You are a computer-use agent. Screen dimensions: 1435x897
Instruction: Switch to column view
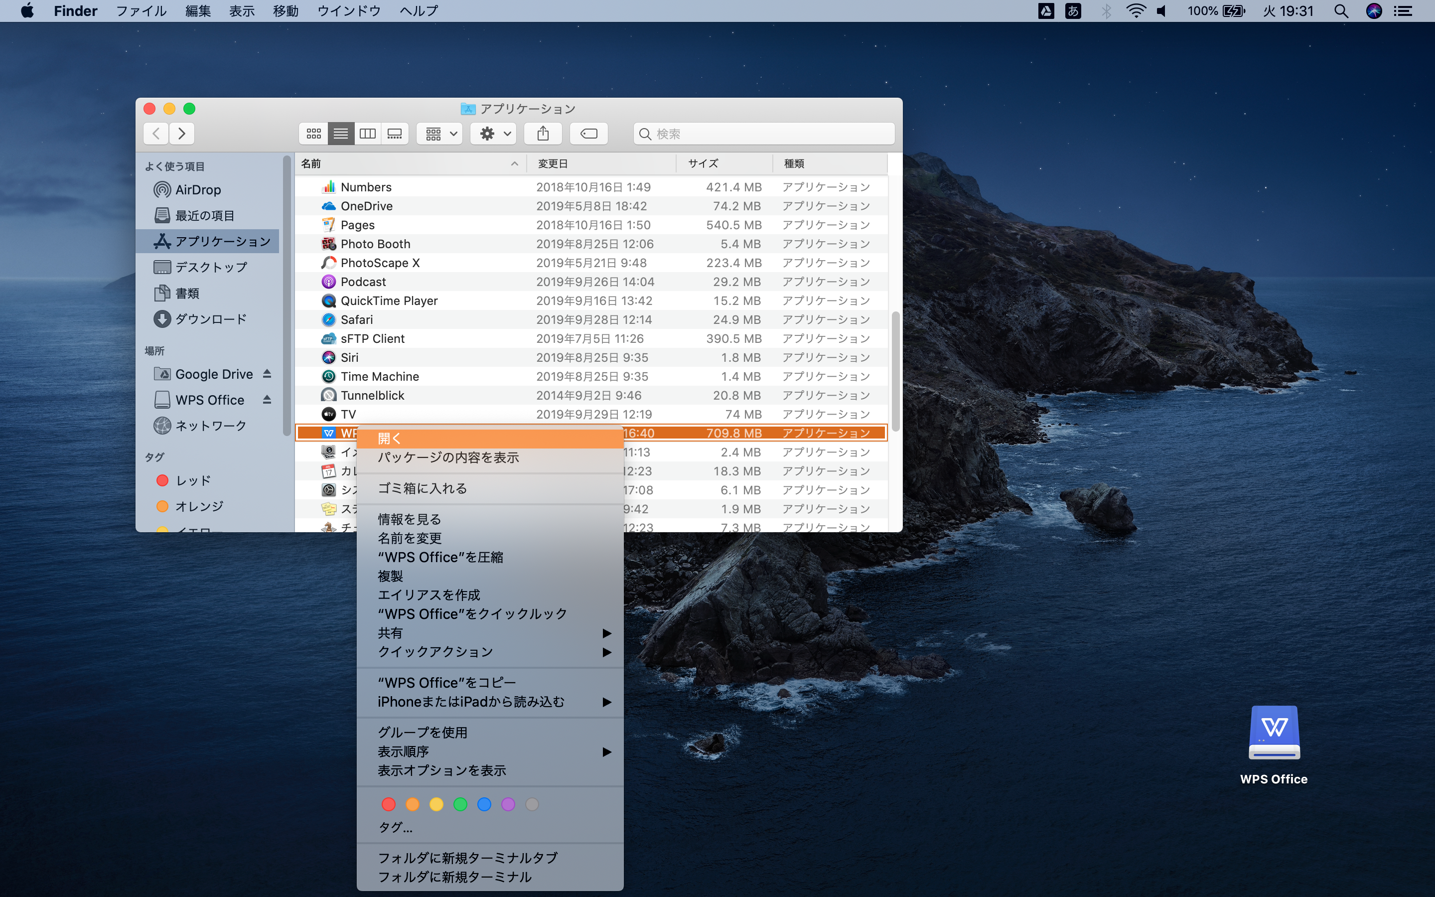click(x=368, y=134)
